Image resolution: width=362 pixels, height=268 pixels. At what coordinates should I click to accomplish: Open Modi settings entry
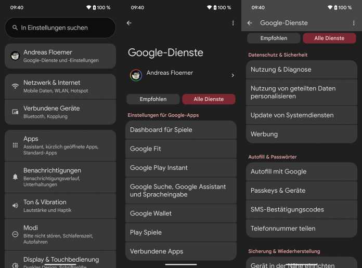tap(60, 235)
